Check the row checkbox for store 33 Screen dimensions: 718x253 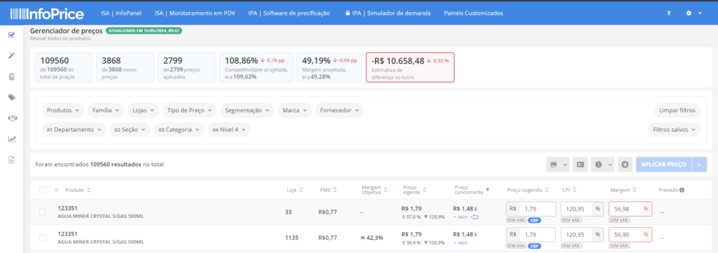(43, 212)
